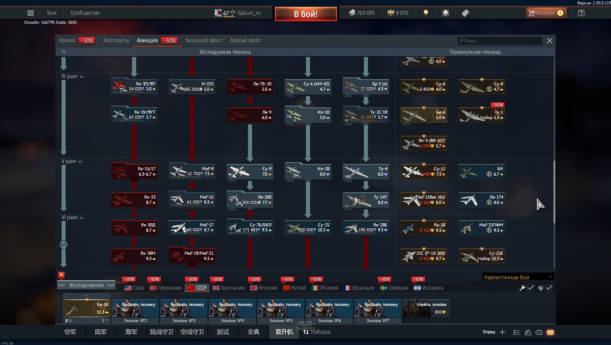Open the help question mark icon
This screenshot has width=611, height=345.
click(x=581, y=13)
